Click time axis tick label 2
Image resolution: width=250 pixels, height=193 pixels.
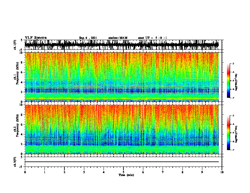click(x=64, y=172)
